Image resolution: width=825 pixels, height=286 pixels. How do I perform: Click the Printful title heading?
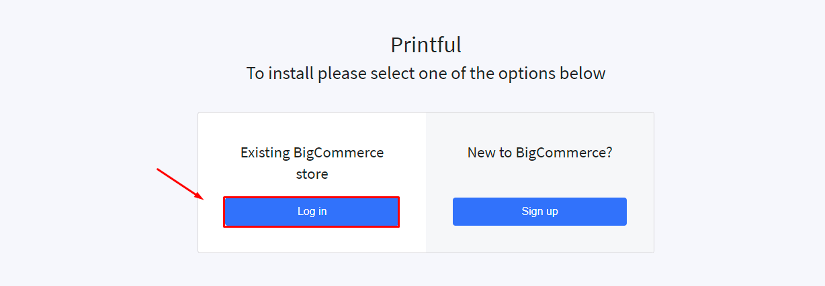click(426, 45)
